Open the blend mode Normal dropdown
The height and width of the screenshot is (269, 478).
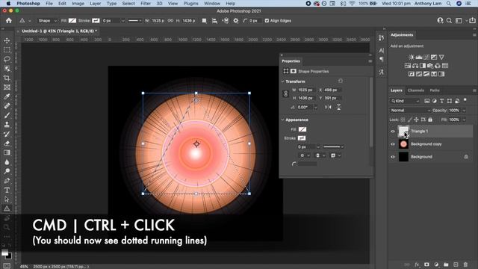(x=410, y=111)
